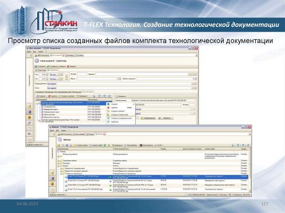This screenshot has height=213, width=285.
Task: Choose 'Открыть в новом окне' context entry
Action: point(121,115)
